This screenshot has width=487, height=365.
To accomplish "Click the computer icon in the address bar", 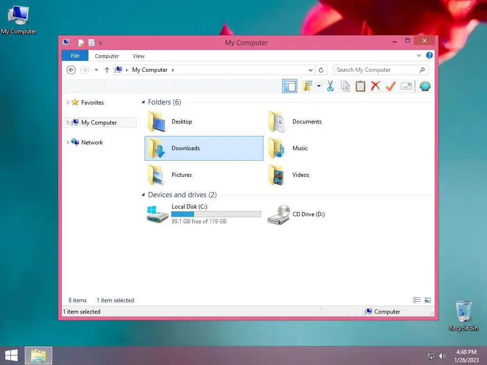I will [x=118, y=70].
